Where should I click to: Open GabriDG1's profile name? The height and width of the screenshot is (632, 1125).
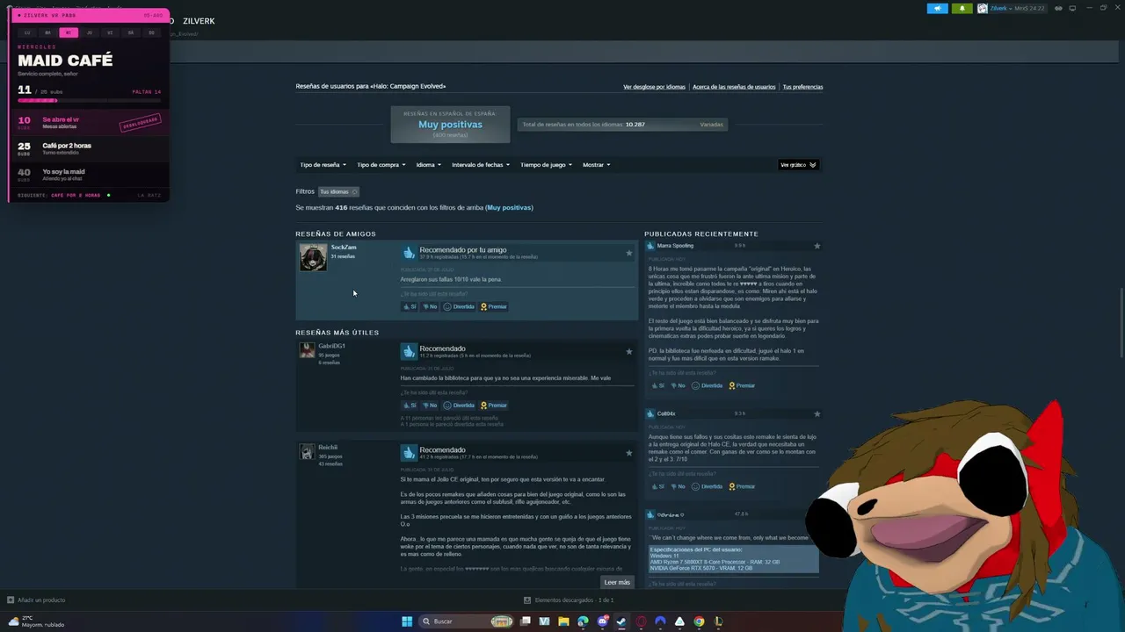coord(331,346)
